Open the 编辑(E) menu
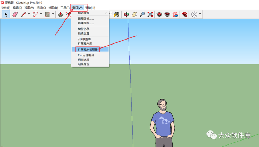Screen dimensions: 259x147 pyautogui.click(x=17, y=8)
